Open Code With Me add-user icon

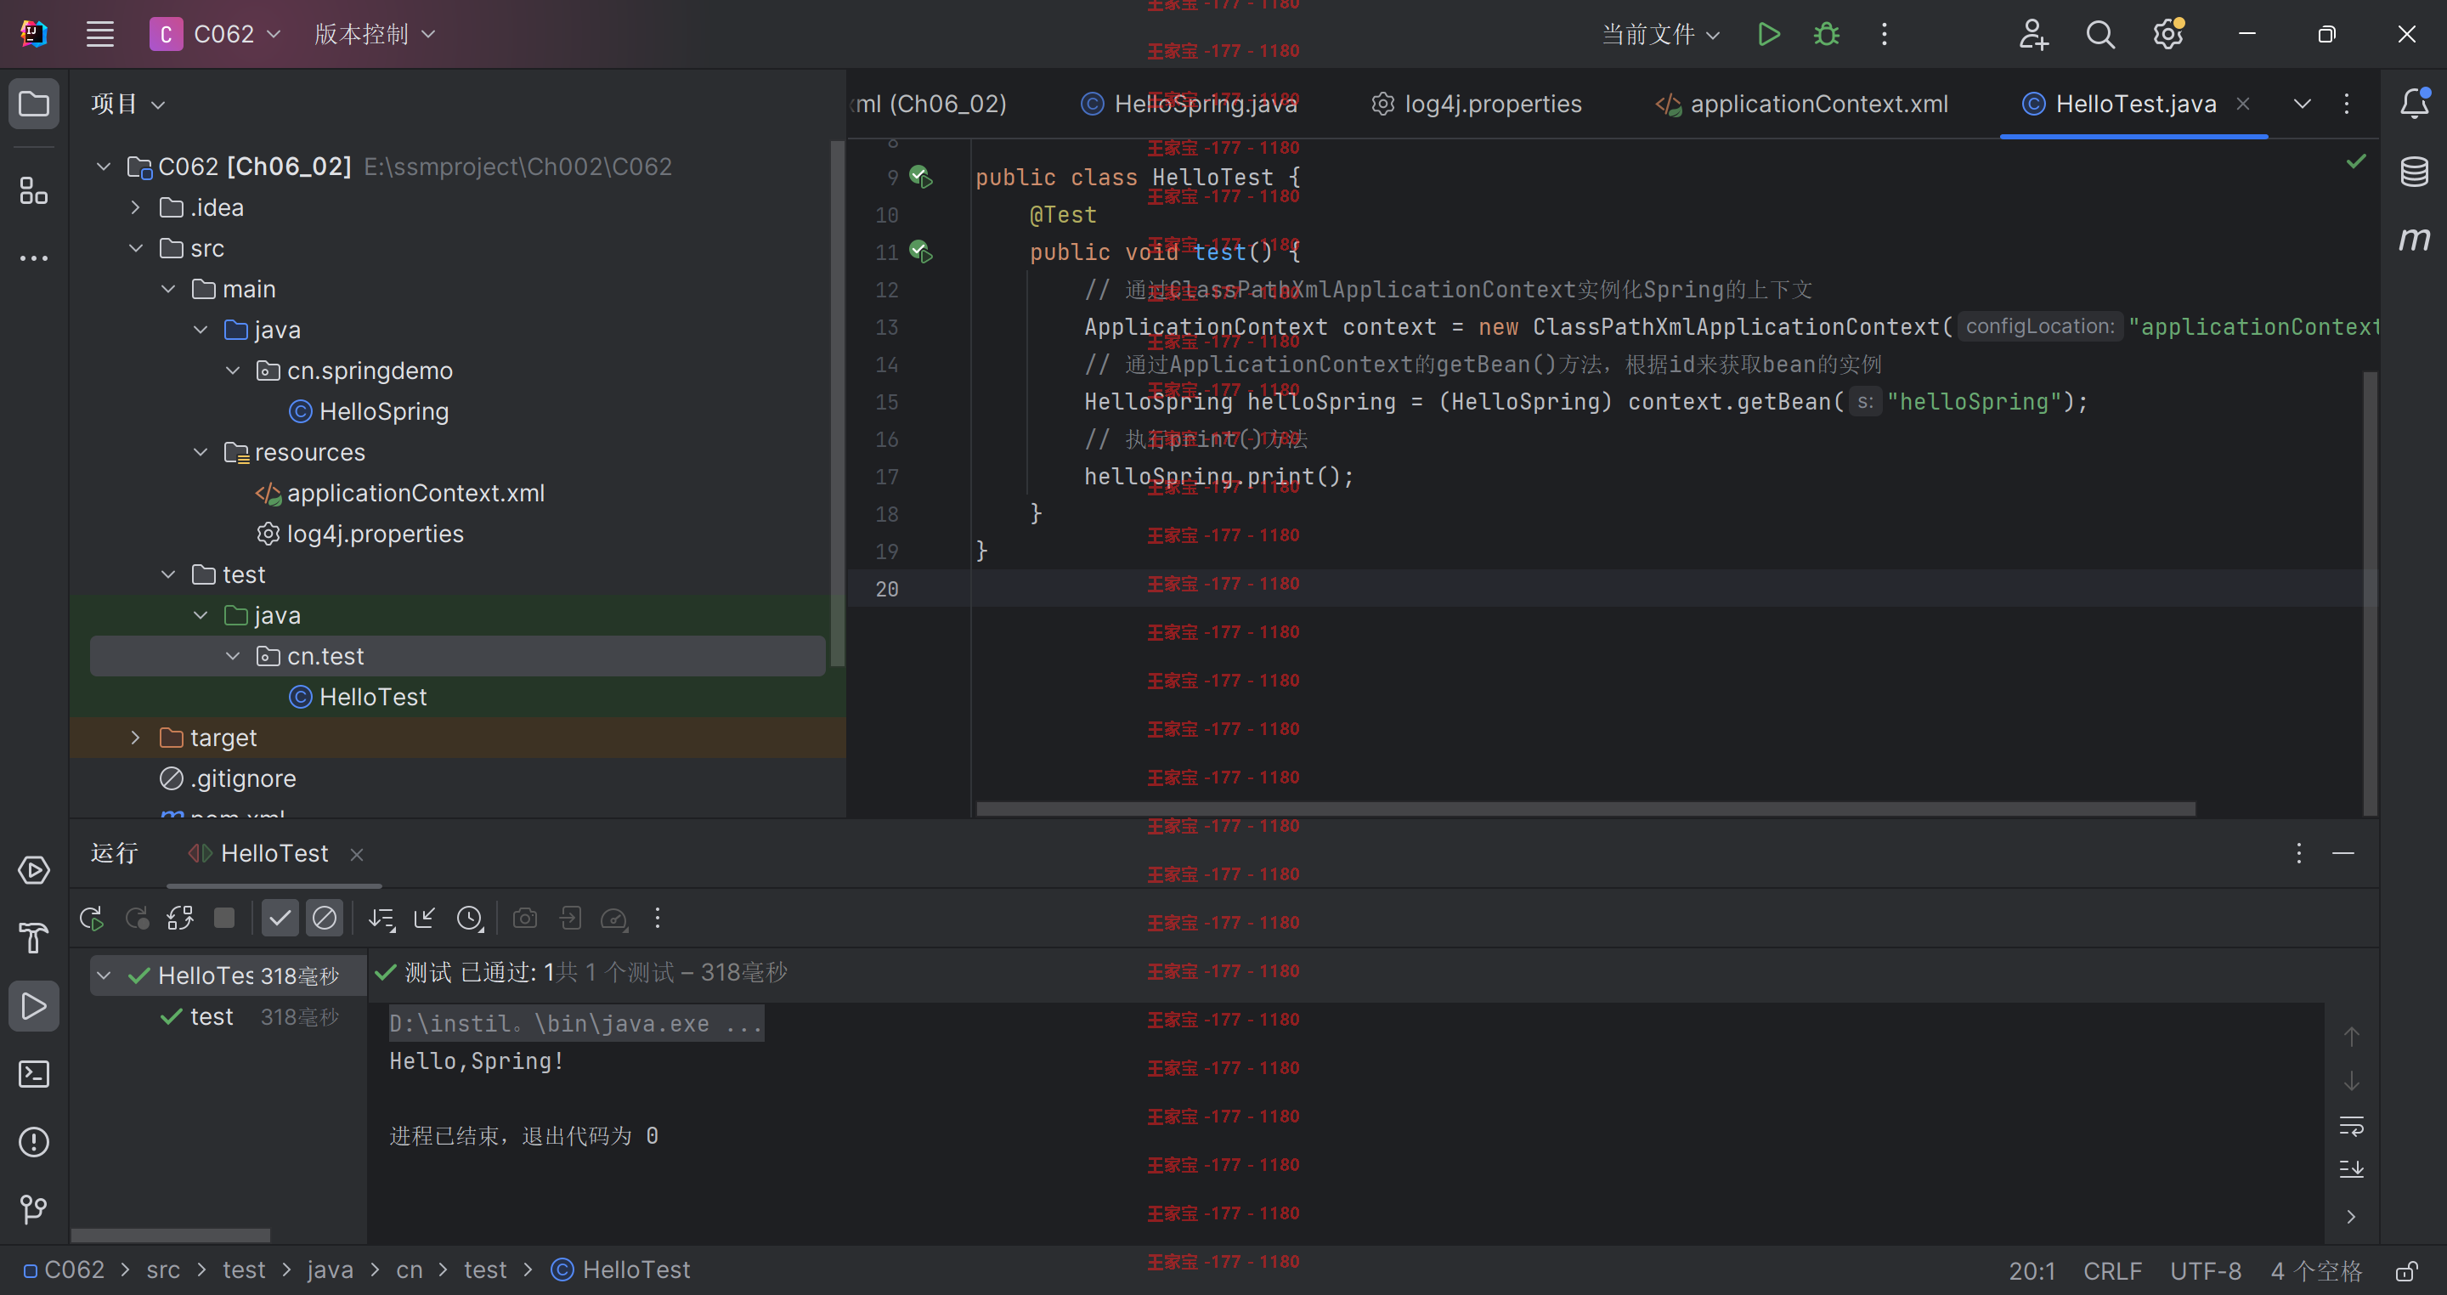[x=2033, y=34]
